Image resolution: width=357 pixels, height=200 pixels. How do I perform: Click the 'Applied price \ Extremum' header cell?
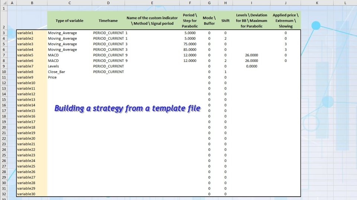pos(286,21)
